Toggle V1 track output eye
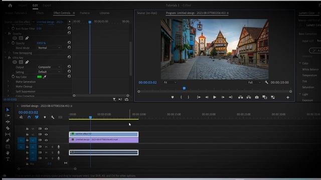 46,140
